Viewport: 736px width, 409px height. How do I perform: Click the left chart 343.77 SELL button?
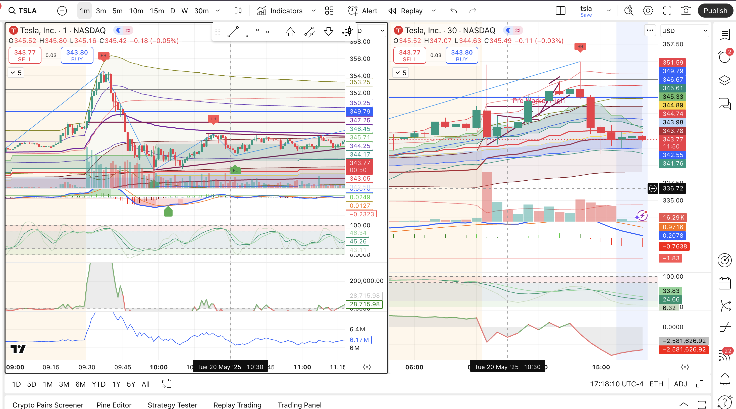point(25,56)
